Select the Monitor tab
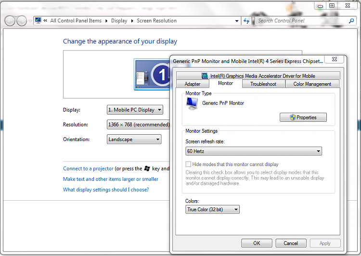 pyautogui.click(x=226, y=83)
